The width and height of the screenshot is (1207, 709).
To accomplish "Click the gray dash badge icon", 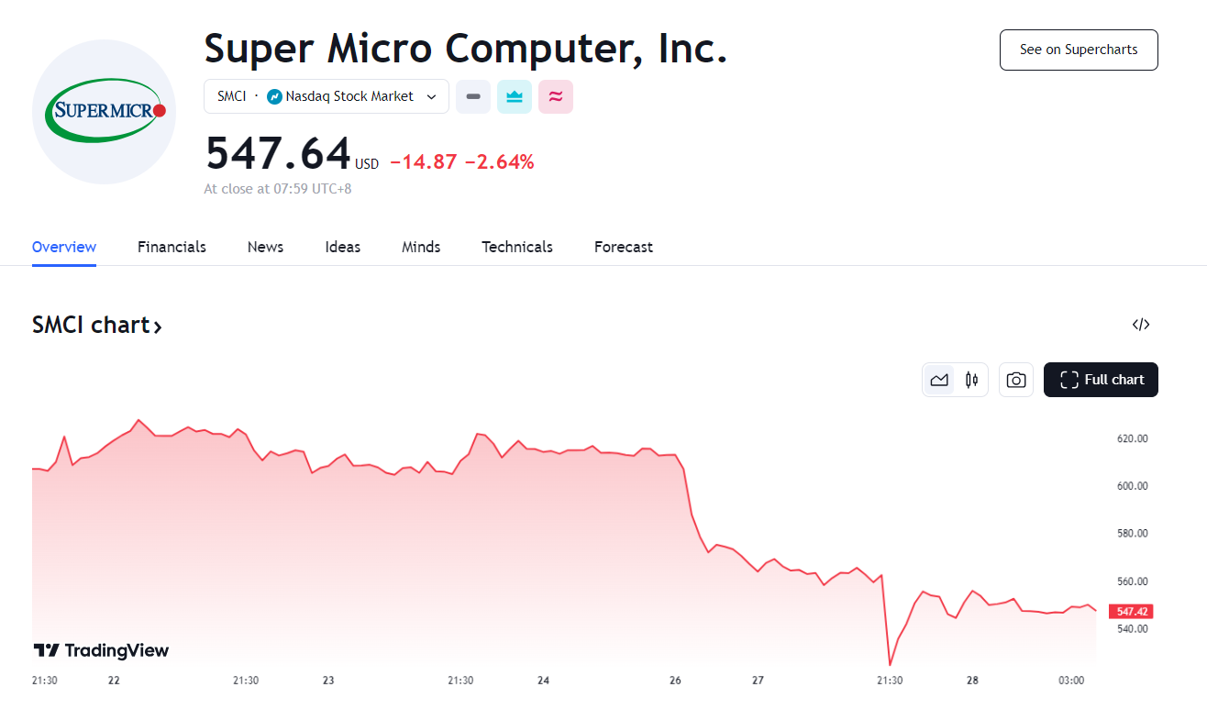I will [x=473, y=96].
